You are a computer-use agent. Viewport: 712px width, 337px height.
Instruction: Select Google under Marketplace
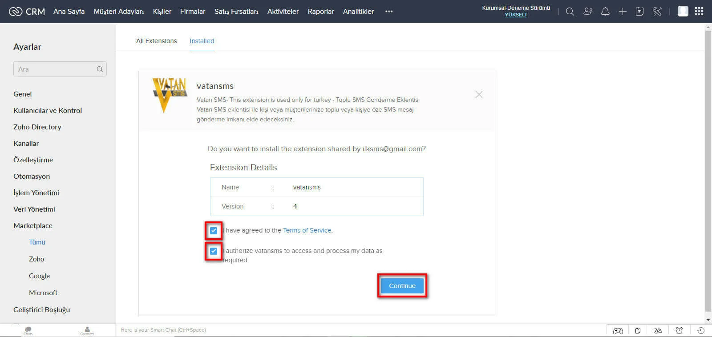(40, 276)
